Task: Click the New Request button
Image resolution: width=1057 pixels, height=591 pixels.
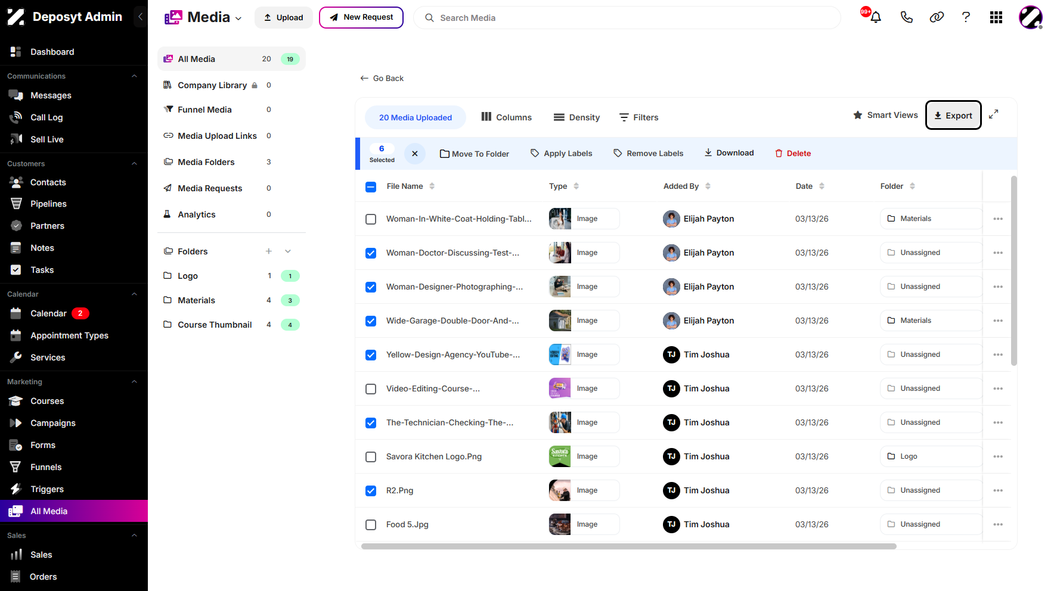Action: (361, 17)
